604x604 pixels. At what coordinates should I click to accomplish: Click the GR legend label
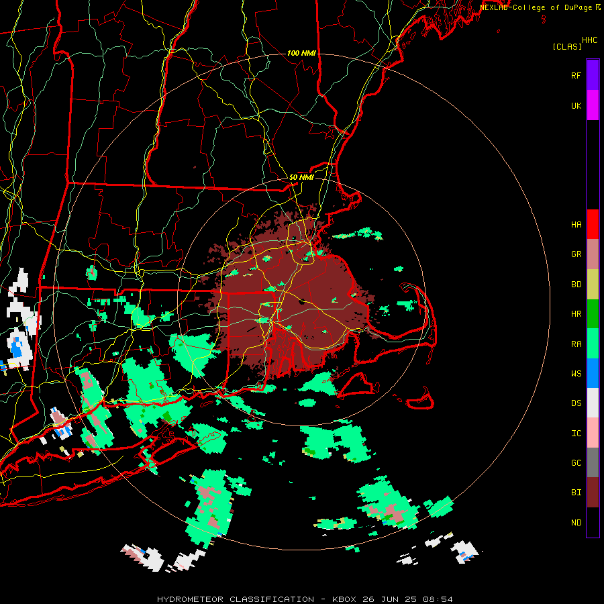coord(576,254)
